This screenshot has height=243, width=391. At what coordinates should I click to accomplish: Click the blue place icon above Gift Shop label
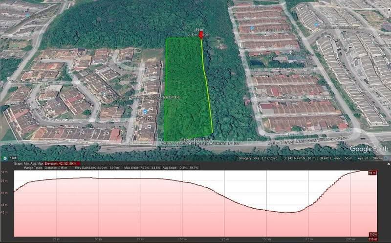pyautogui.click(x=145, y=112)
